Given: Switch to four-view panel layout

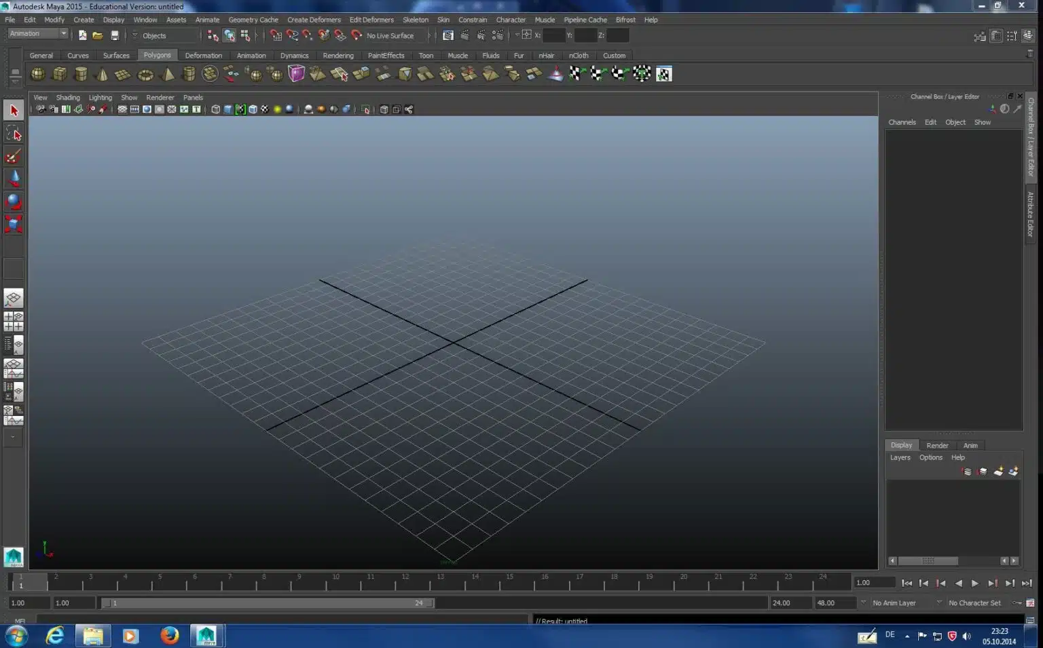Looking at the screenshot, I should point(13,322).
